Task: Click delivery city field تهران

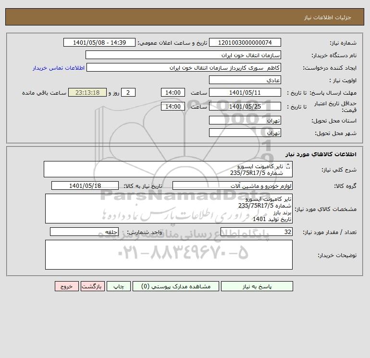Action: [245, 133]
